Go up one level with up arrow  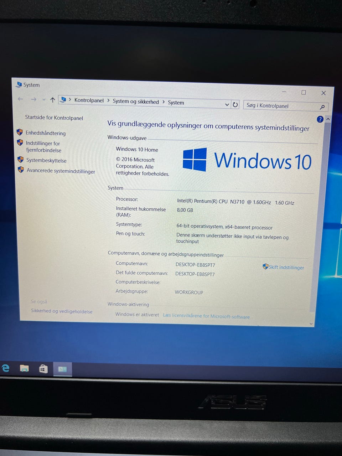[53, 100]
